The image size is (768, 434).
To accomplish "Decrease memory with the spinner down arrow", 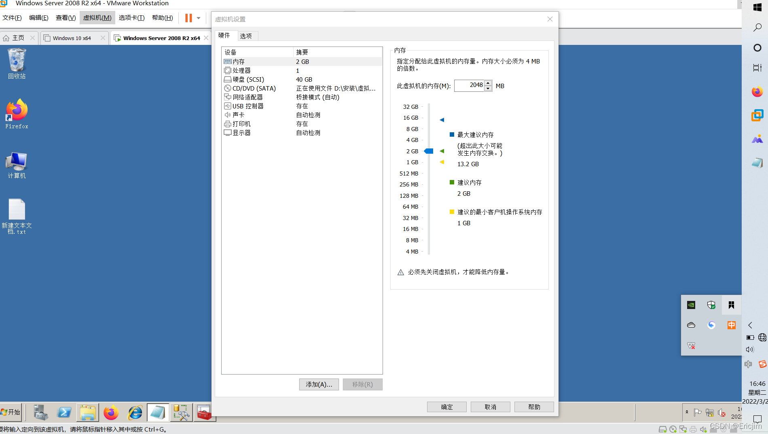I will point(488,88).
